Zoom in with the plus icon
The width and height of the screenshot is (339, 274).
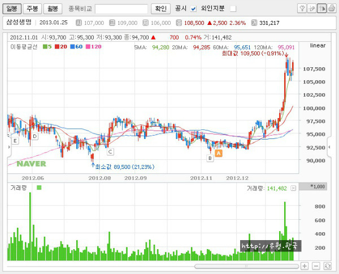point(305,266)
